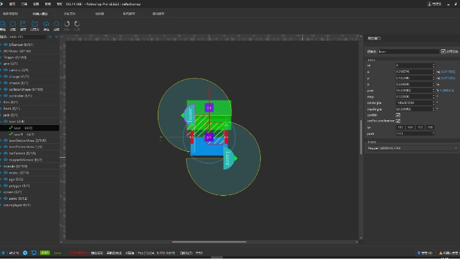Switch to the third tab right of active tab
This screenshot has height=259, width=460.
[x=129, y=14]
